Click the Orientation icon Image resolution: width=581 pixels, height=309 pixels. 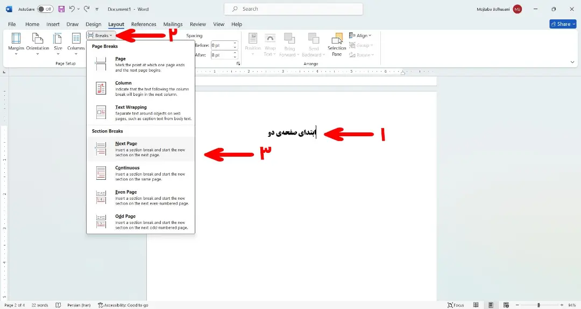point(38,38)
